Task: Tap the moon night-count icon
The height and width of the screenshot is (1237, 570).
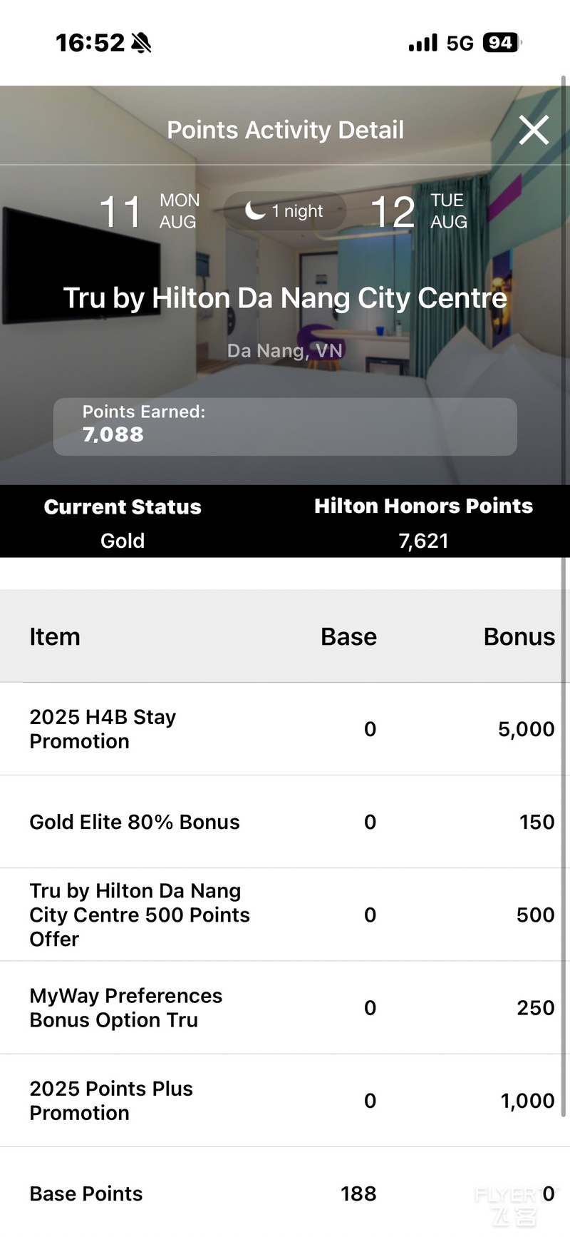Action: coord(255,210)
